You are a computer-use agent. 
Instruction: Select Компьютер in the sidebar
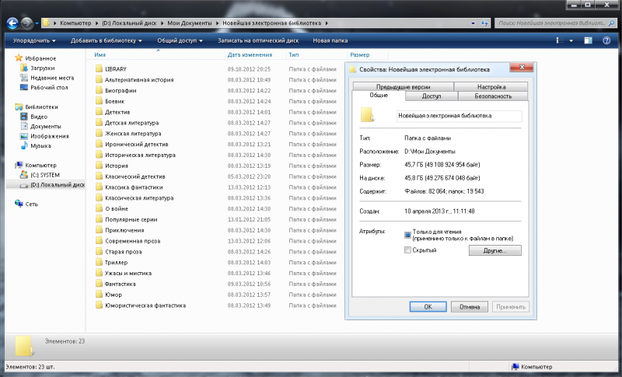[x=36, y=165]
